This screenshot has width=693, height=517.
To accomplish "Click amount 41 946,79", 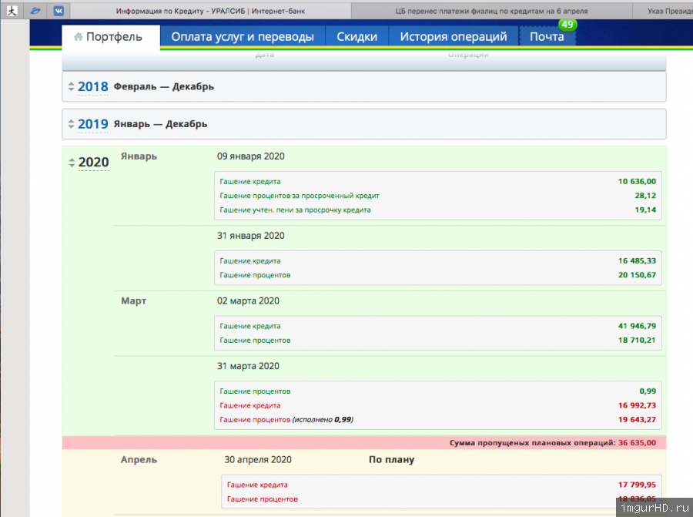I will (x=637, y=326).
